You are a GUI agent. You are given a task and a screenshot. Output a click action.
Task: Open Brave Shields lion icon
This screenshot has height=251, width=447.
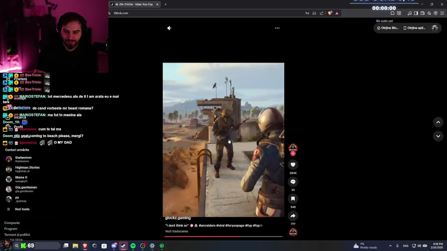click(x=330, y=13)
